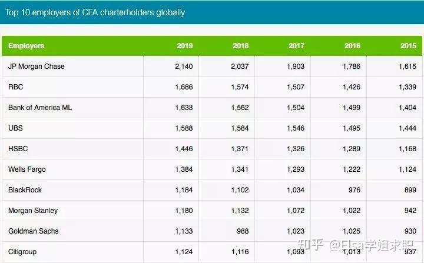Click the Goldman Sachs employer name
This screenshot has width=424, height=263.
click(33, 231)
